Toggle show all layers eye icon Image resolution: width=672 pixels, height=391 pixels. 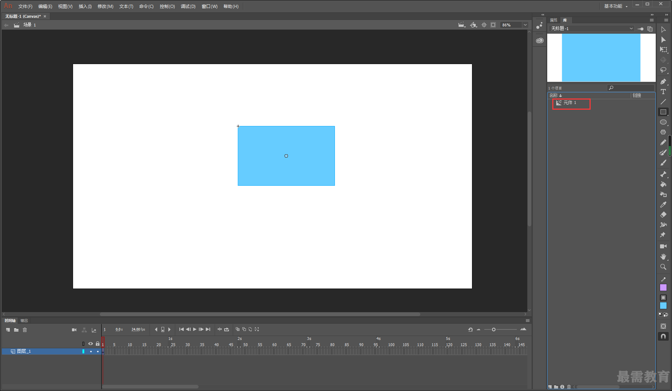pos(90,344)
